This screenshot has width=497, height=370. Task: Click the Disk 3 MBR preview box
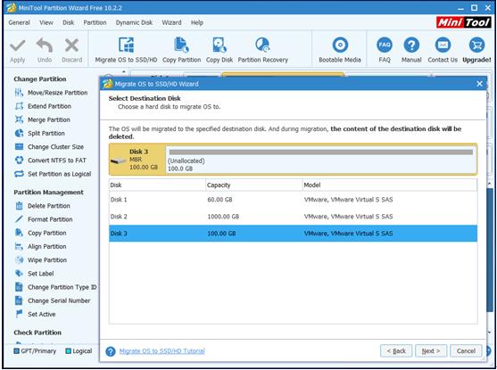(137, 160)
